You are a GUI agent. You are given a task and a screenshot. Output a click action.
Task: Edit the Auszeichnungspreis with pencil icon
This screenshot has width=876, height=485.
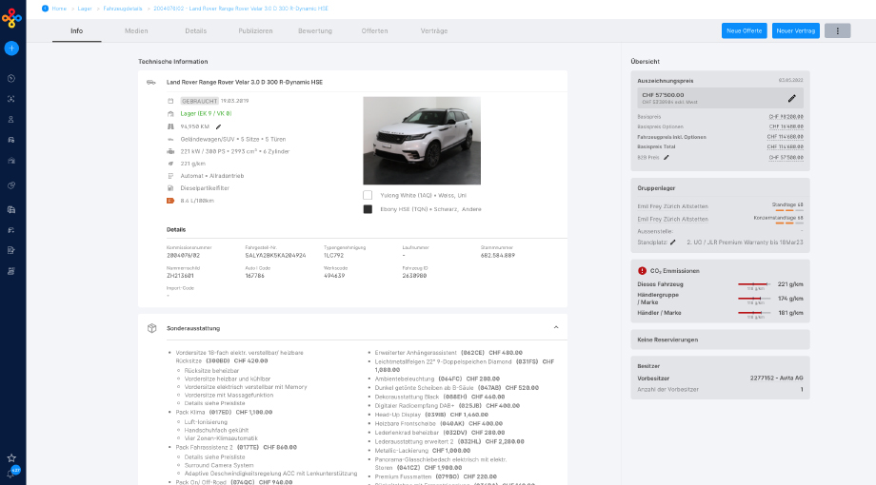[x=791, y=98]
